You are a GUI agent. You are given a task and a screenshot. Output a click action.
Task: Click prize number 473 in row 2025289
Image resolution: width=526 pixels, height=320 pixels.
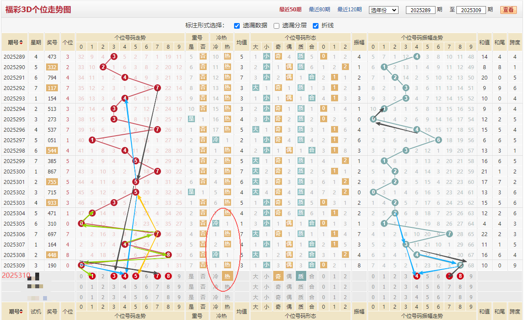point(52,57)
